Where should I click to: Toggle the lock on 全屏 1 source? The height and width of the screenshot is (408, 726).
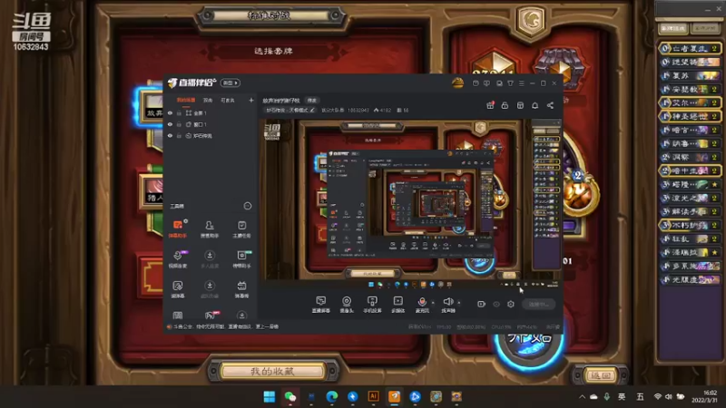pos(179,112)
